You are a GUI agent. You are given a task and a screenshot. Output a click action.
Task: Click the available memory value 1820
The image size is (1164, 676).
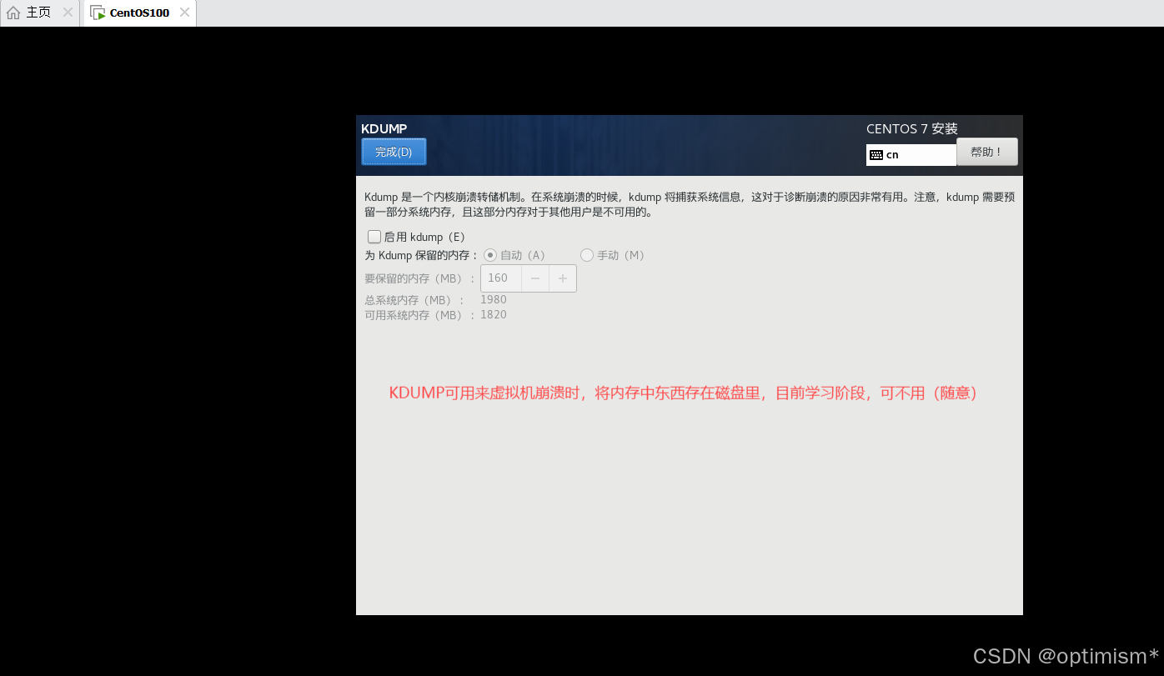click(x=494, y=315)
